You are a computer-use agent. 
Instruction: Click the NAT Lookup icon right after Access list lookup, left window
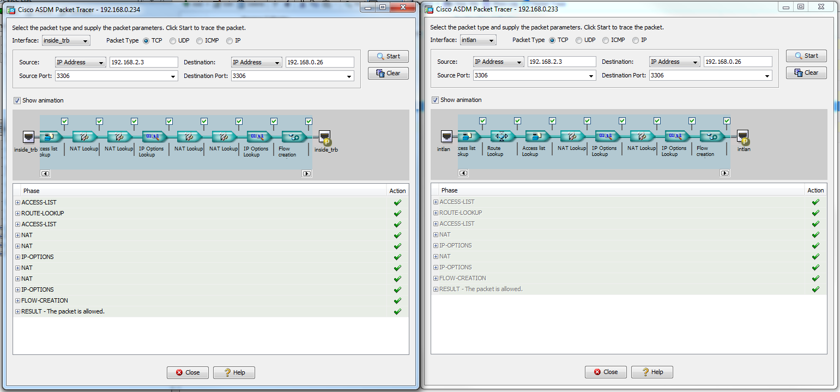85,136
